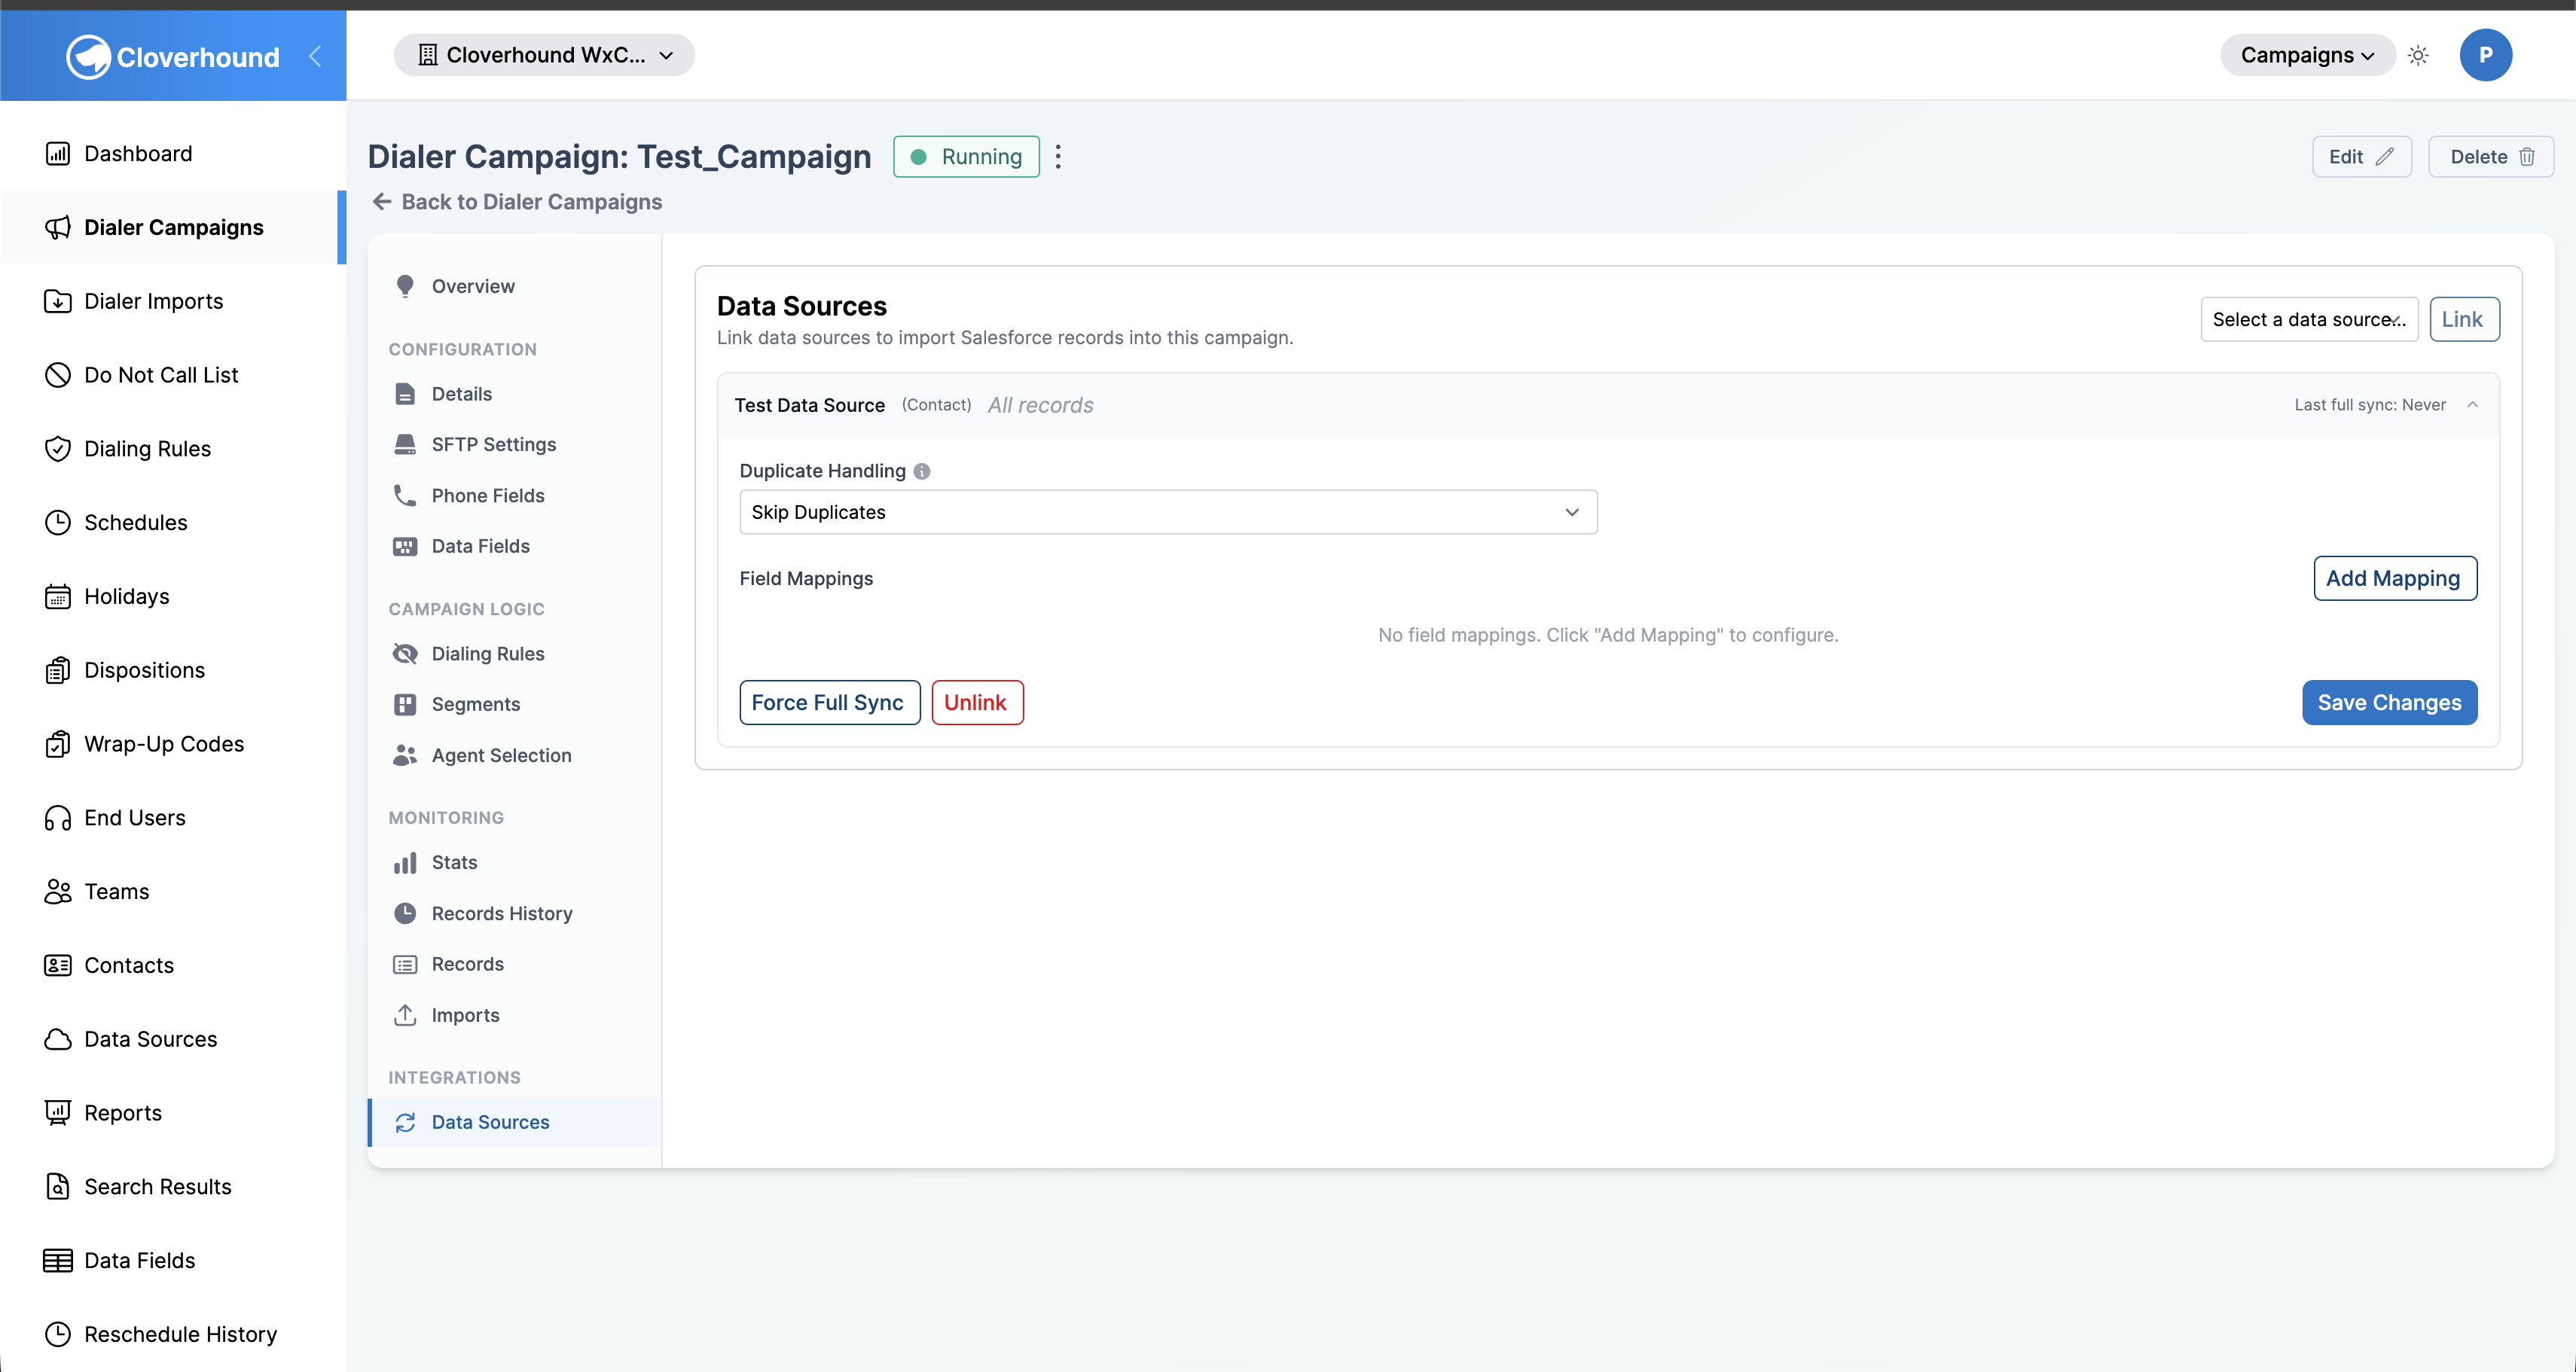Click the Delete campaign button
The image size is (2576, 1372).
click(2491, 157)
